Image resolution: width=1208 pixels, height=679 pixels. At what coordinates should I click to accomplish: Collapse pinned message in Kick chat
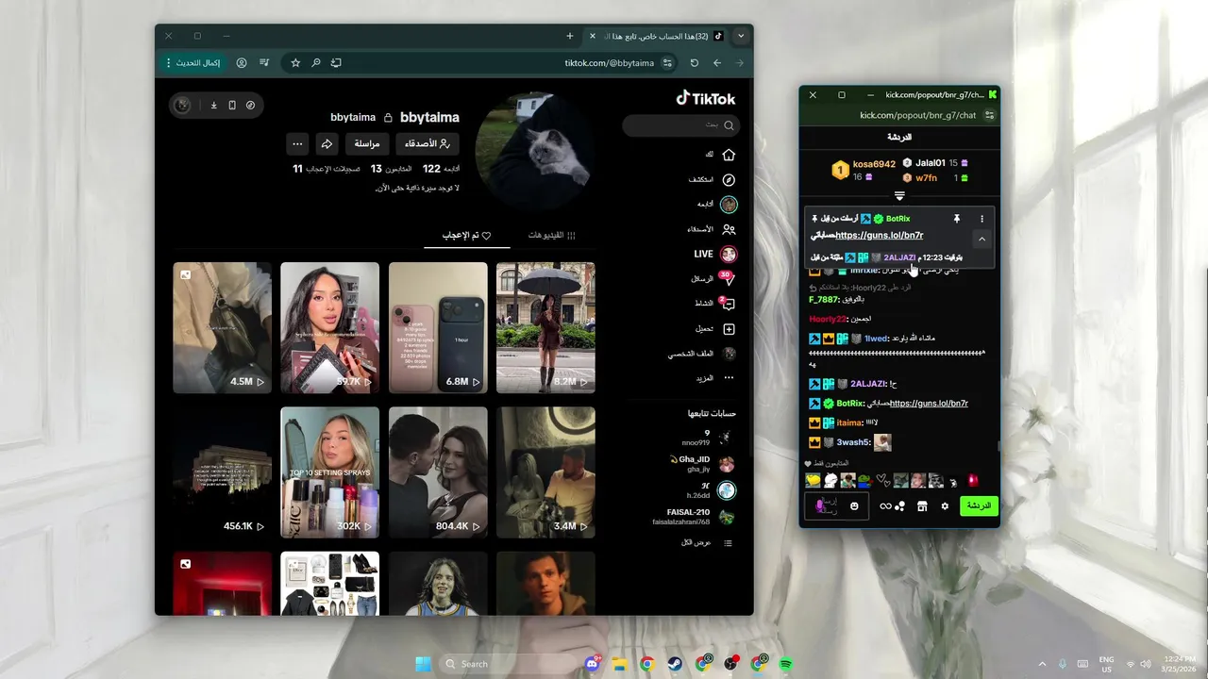point(981,240)
